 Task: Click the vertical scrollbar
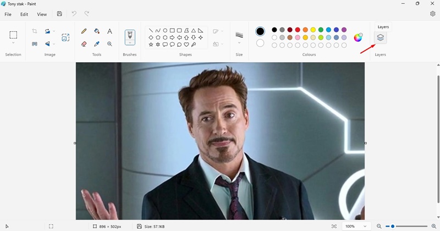click(438, 139)
